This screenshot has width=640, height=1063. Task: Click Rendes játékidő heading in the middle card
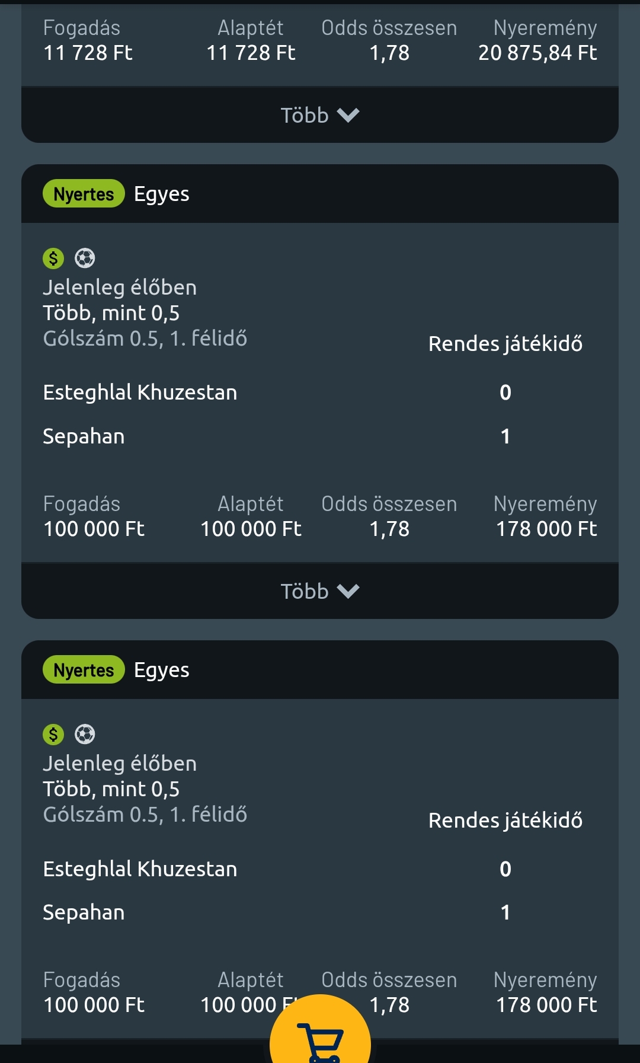pyautogui.click(x=505, y=344)
